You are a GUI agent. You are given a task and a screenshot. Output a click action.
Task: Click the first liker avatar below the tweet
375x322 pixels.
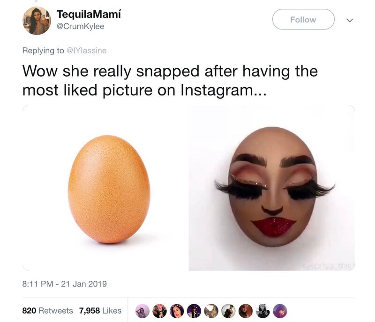[x=142, y=310]
